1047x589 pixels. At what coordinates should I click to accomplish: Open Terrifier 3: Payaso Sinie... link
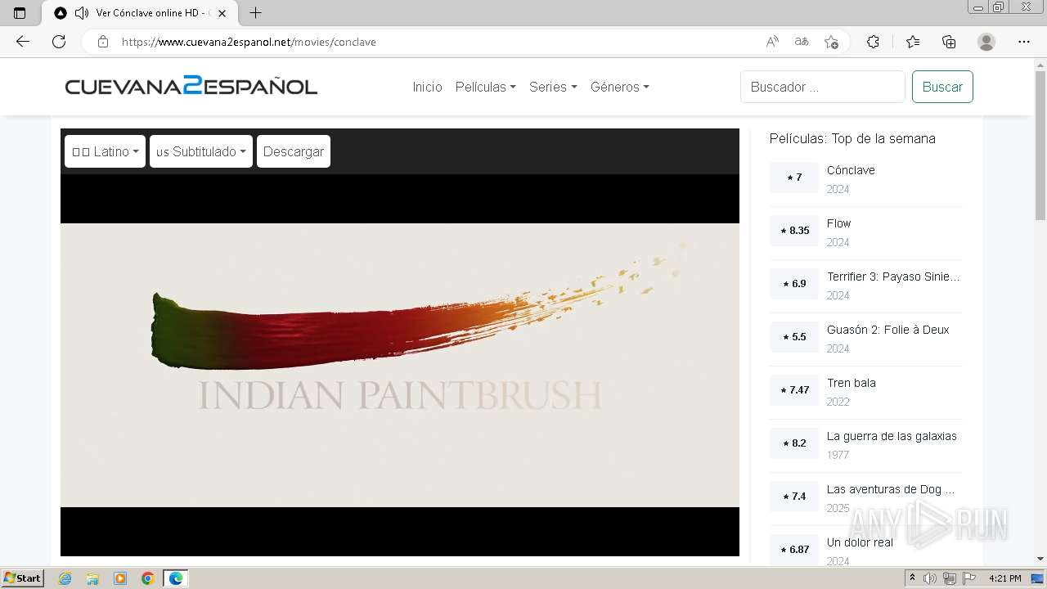pos(893,277)
